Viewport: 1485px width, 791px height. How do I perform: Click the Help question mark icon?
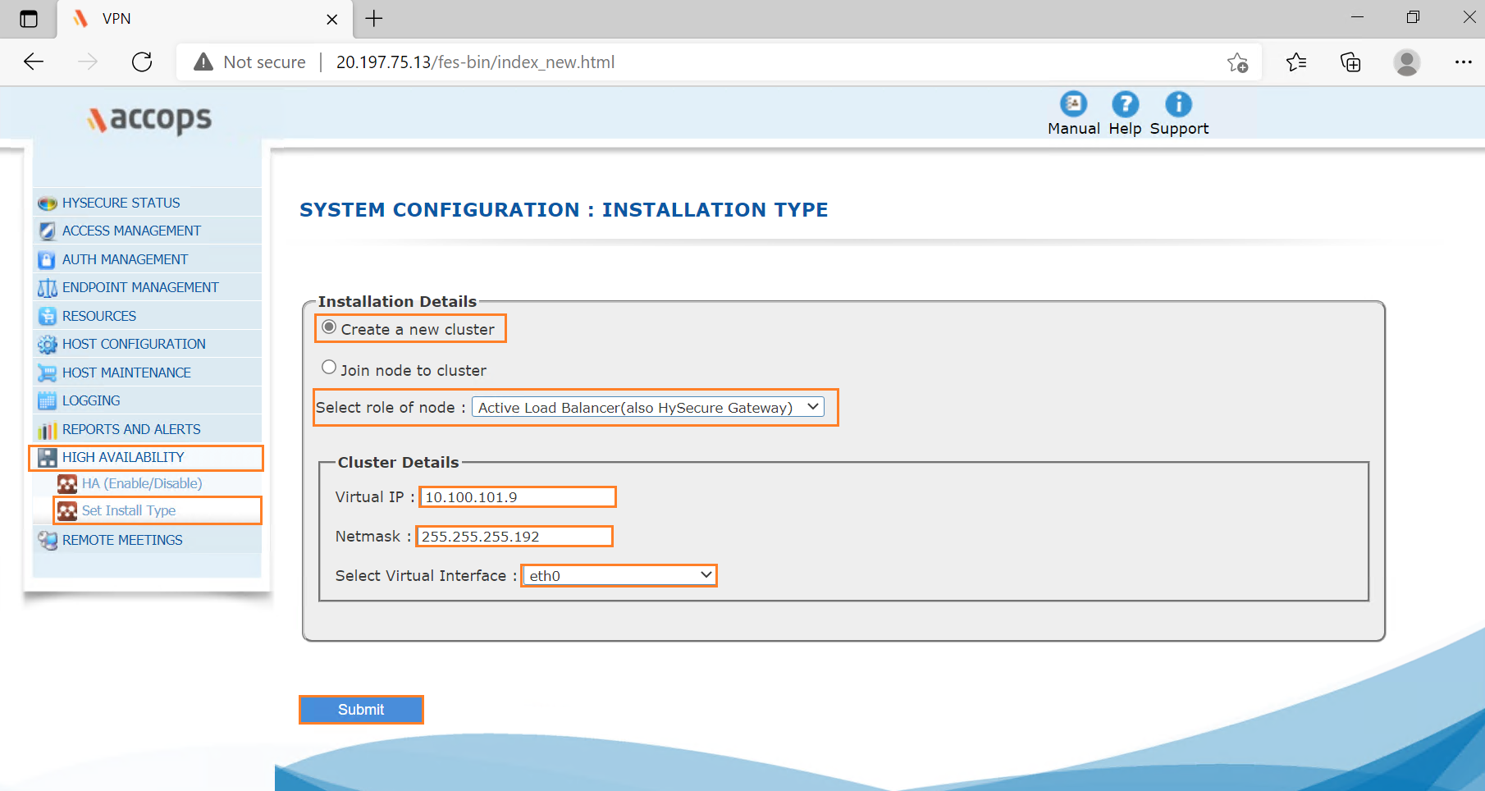(x=1125, y=104)
